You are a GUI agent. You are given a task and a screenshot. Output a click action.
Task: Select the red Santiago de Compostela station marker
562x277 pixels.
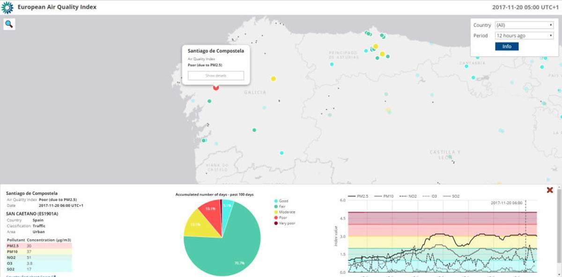point(216,87)
